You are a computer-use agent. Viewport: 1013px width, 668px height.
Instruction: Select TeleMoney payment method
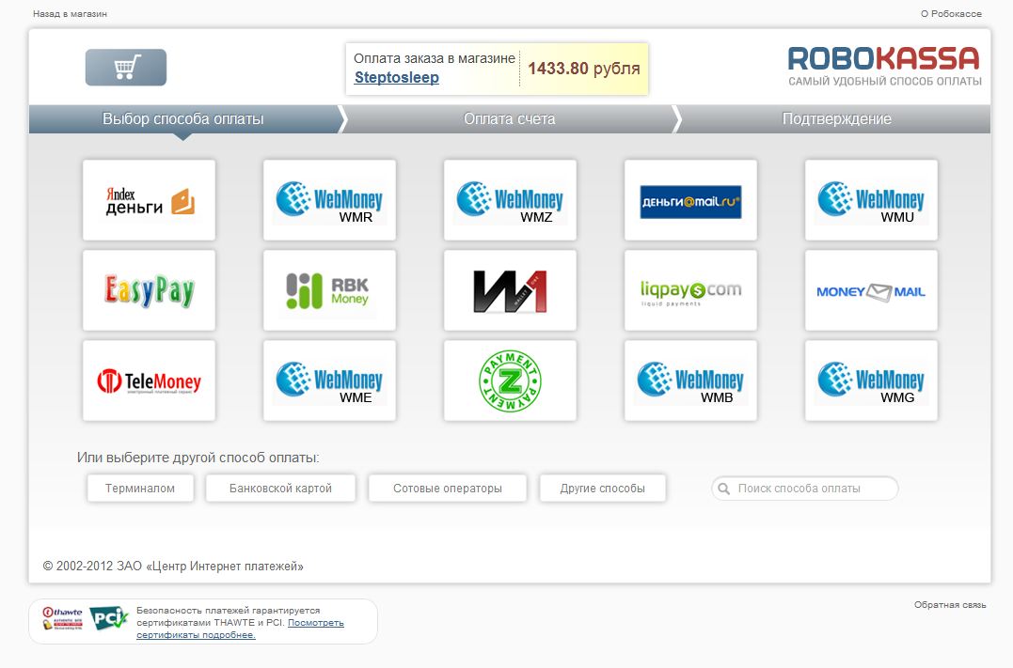[150, 381]
